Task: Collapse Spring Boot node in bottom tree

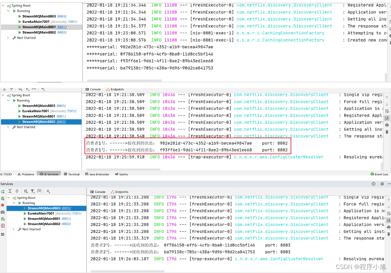Action: point(9,198)
